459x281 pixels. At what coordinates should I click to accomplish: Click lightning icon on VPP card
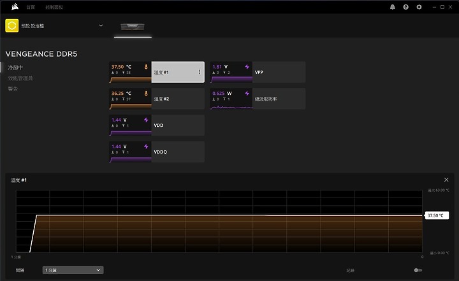[247, 67]
